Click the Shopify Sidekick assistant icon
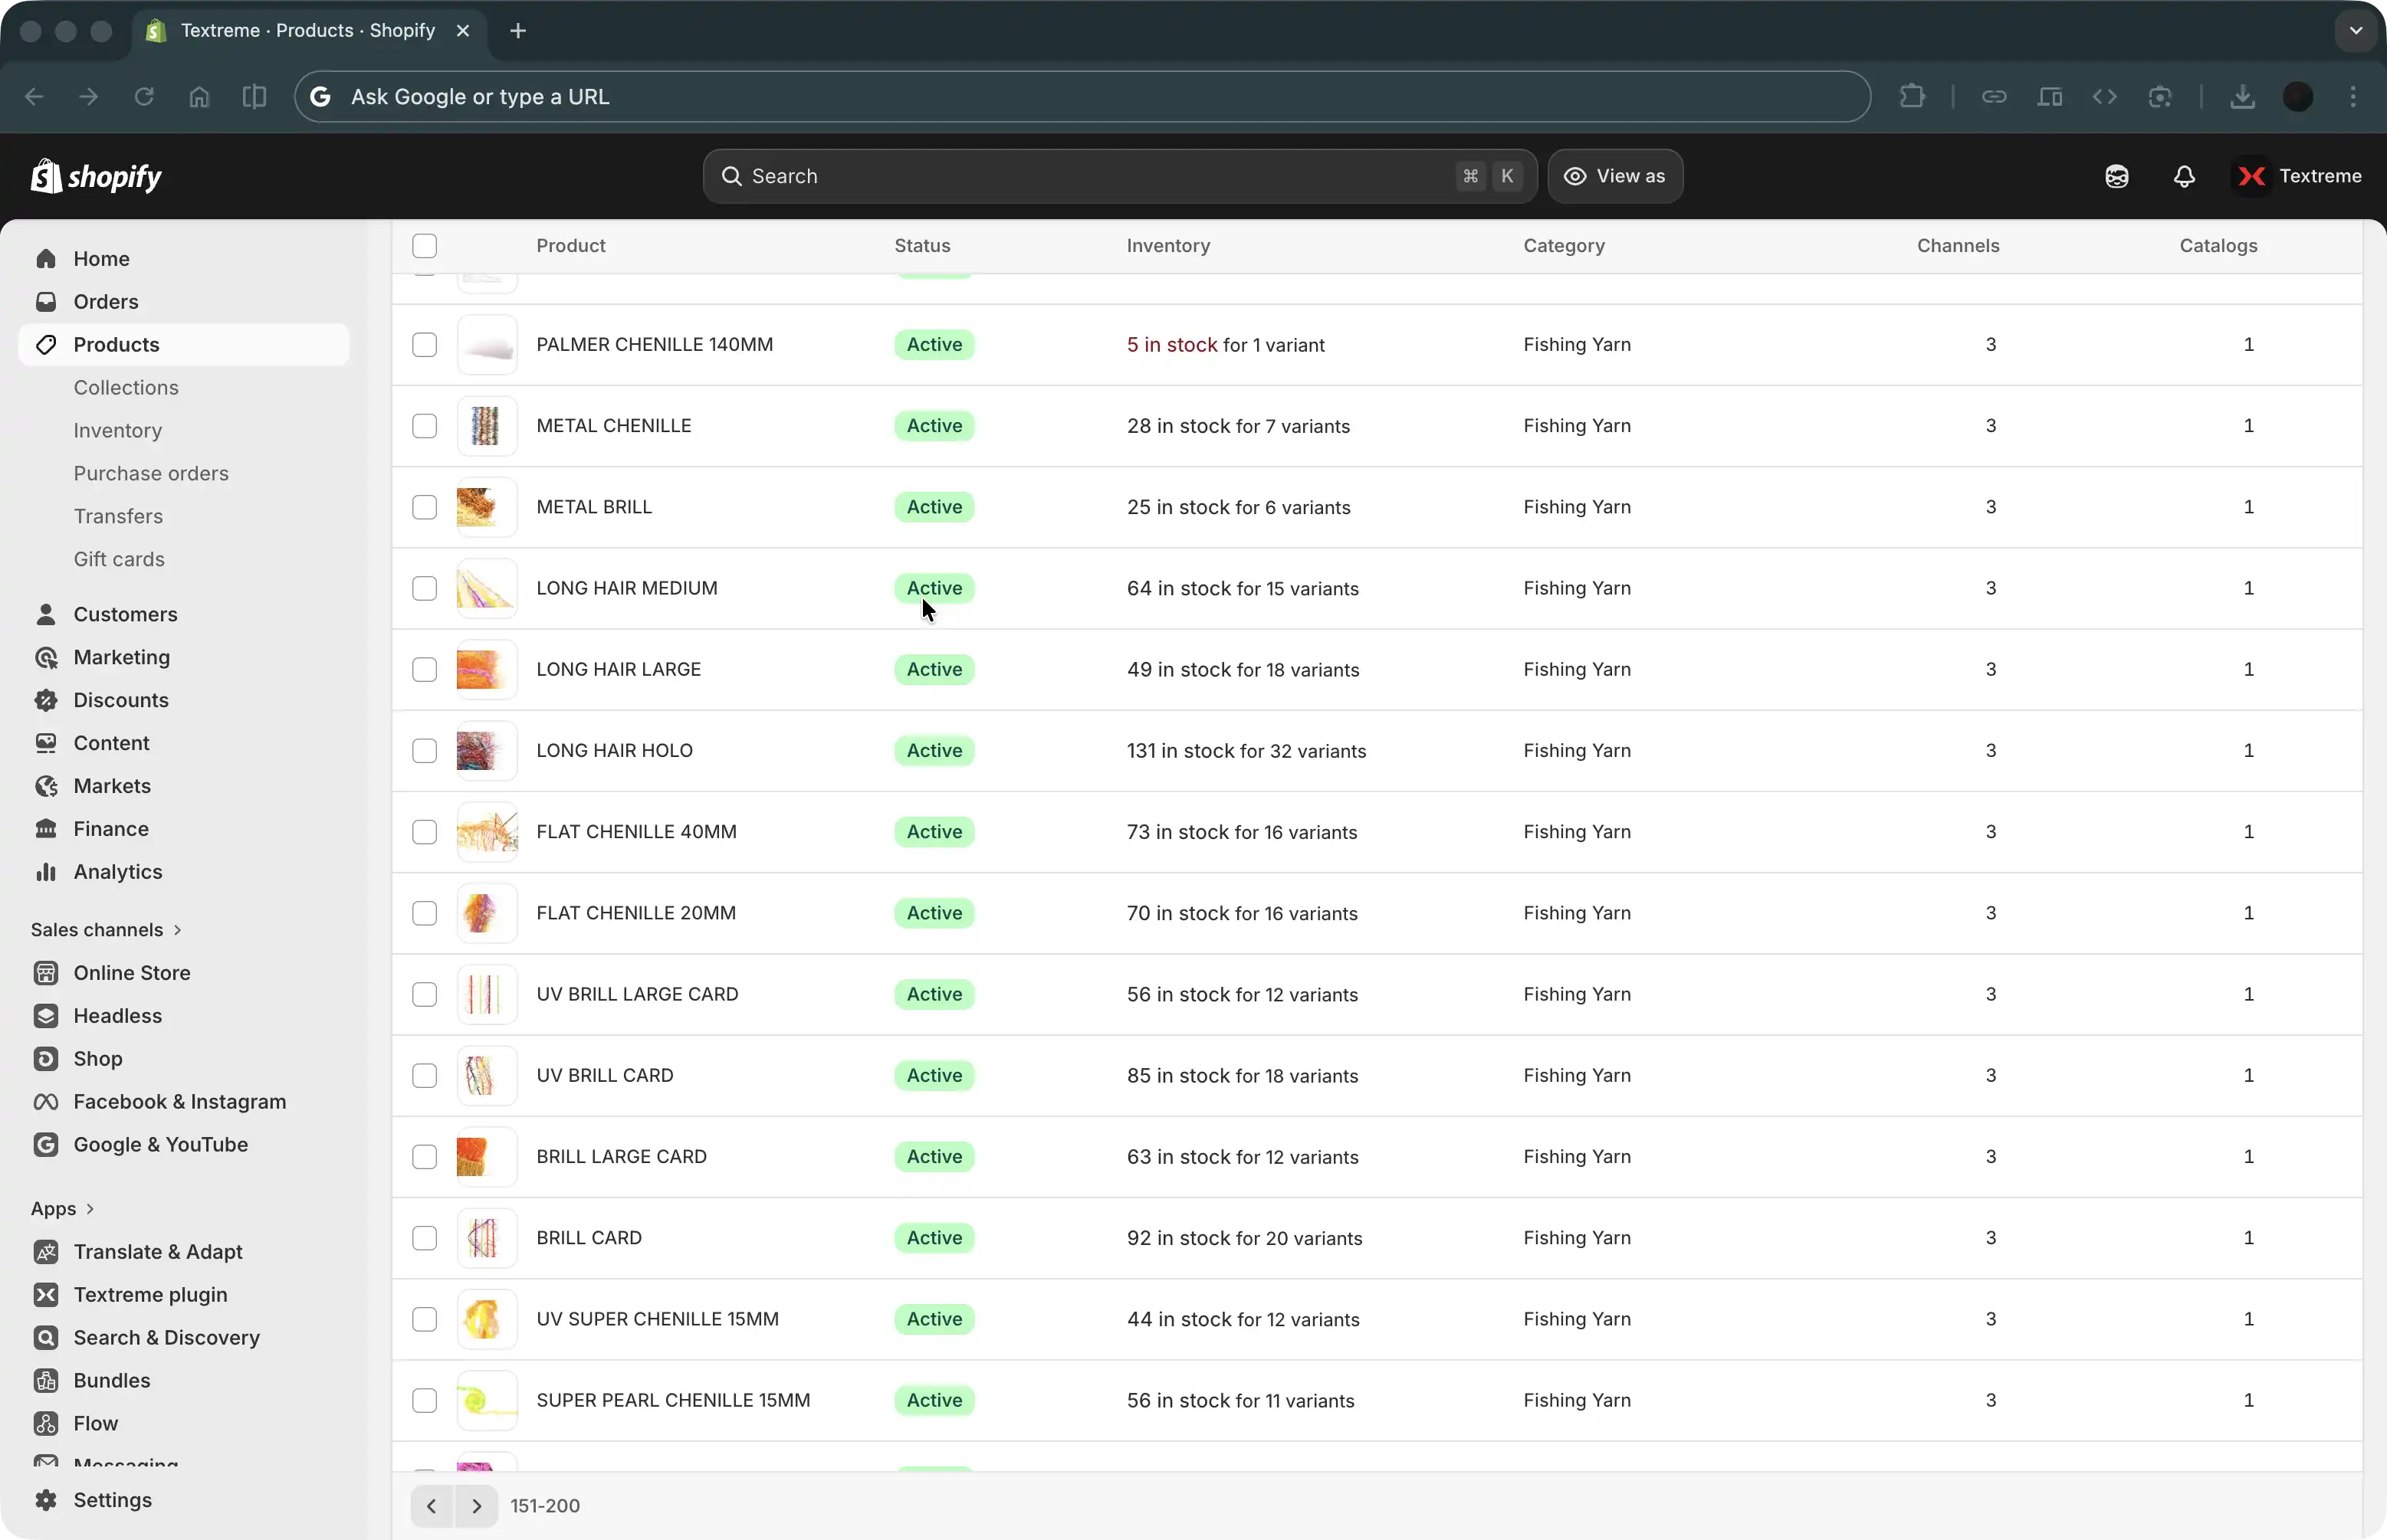This screenshot has height=1540, width=2387. click(2116, 176)
